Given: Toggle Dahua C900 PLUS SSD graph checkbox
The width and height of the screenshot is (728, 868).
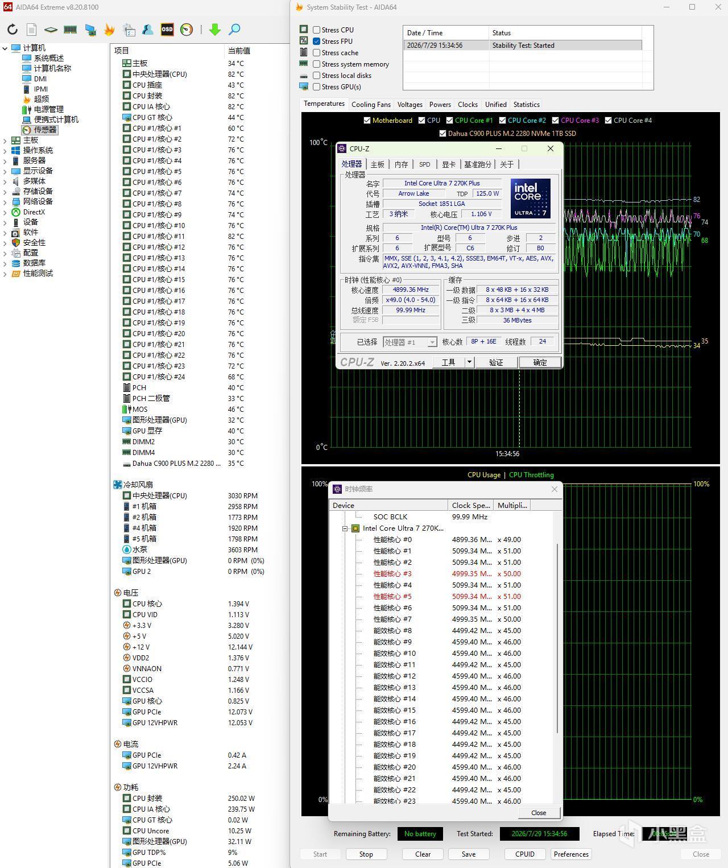Looking at the screenshot, I should click(x=443, y=134).
